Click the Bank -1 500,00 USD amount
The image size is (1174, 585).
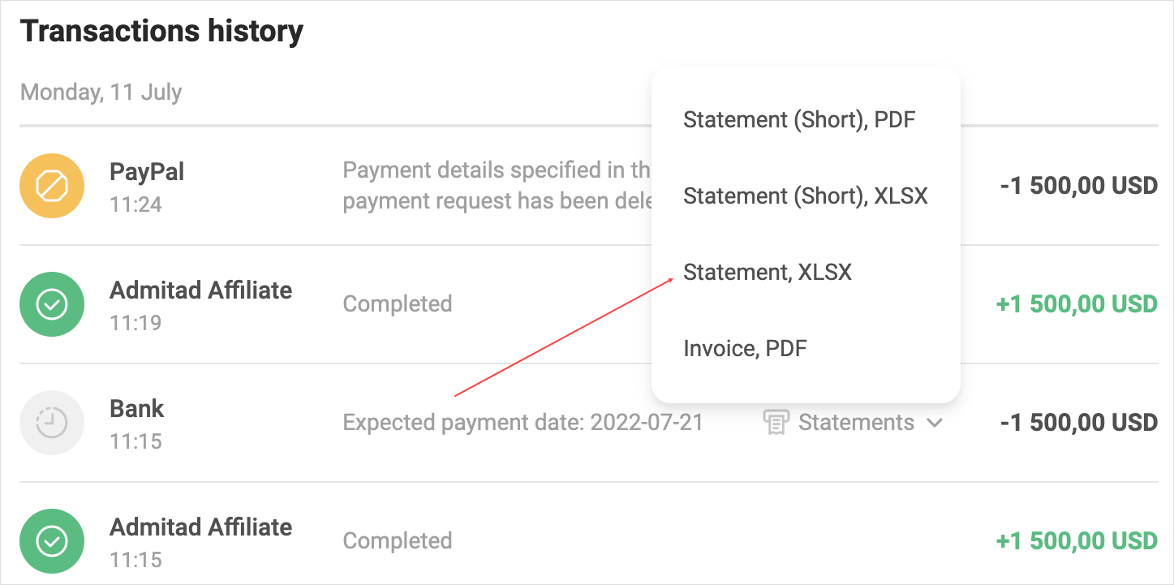1078,423
